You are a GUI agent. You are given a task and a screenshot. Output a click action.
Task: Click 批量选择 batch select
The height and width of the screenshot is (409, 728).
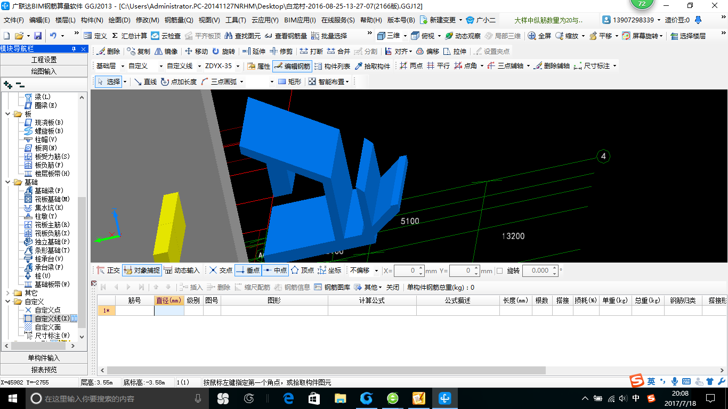point(329,36)
